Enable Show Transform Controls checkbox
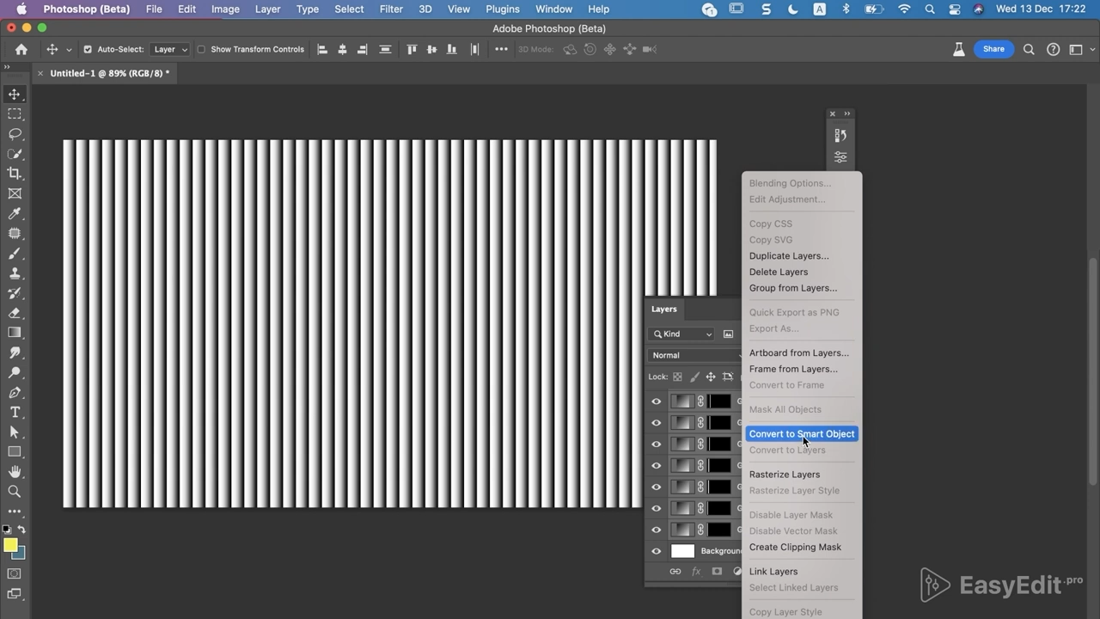The height and width of the screenshot is (619, 1100). (202, 50)
